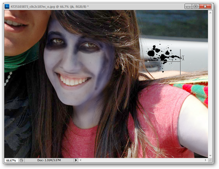Click the 66.67% zoom level field
The height and width of the screenshot is (169, 219).
[11, 160]
